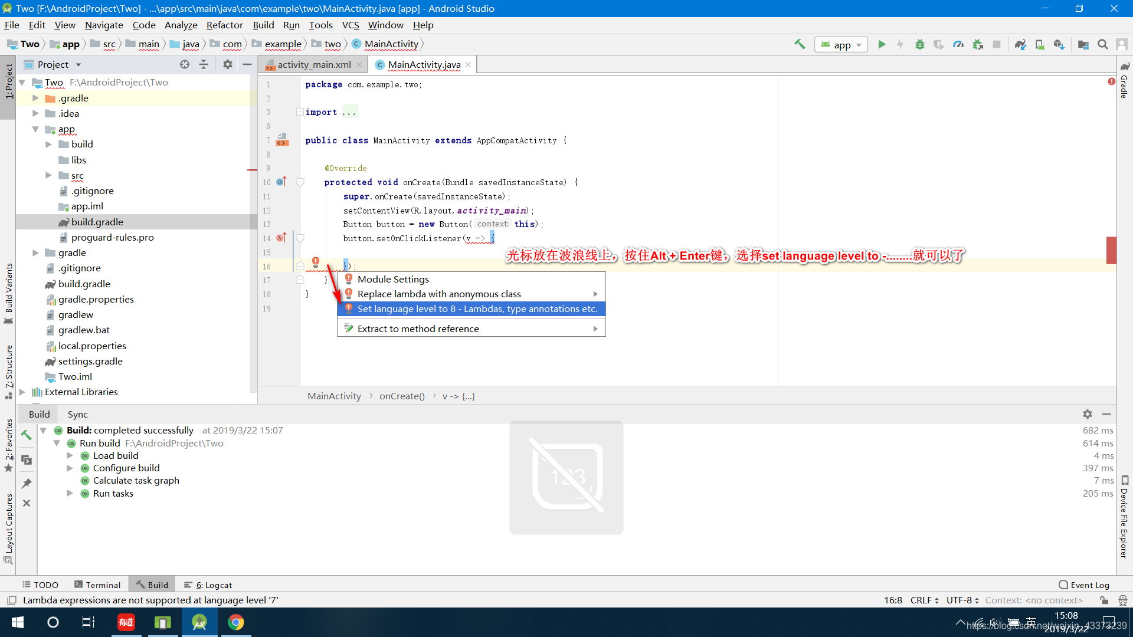Close the MainActivity.java tab
The image size is (1133, 637).
pos(469,64)
